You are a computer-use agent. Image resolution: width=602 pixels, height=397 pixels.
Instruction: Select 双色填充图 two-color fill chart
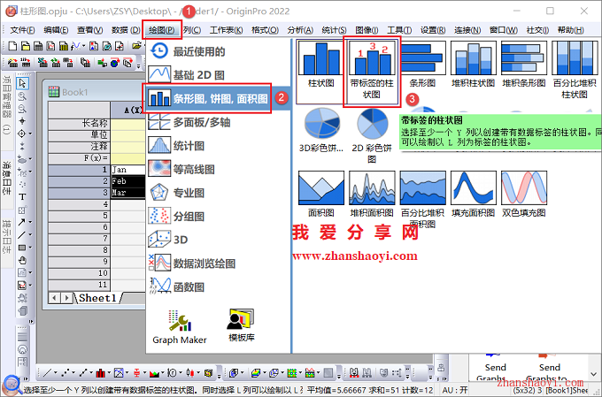click(524, 195)
